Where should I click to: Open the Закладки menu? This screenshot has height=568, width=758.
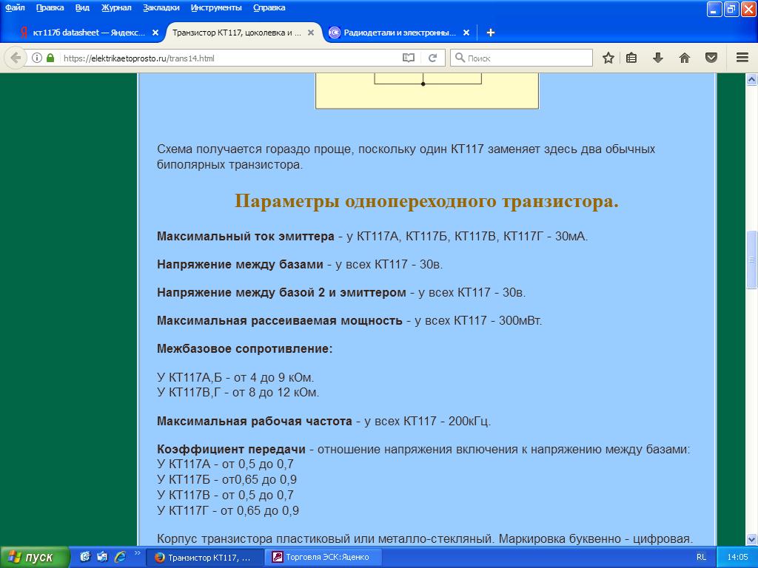point(162,7)
